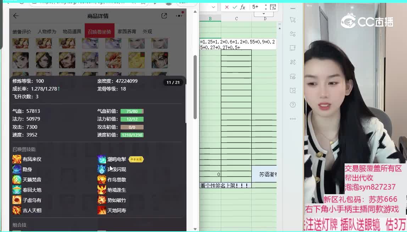
Task: Click the cell being edited with =1.25+1.2+0.6 formula
Action: pyautogui.click(x=238, y=44)
